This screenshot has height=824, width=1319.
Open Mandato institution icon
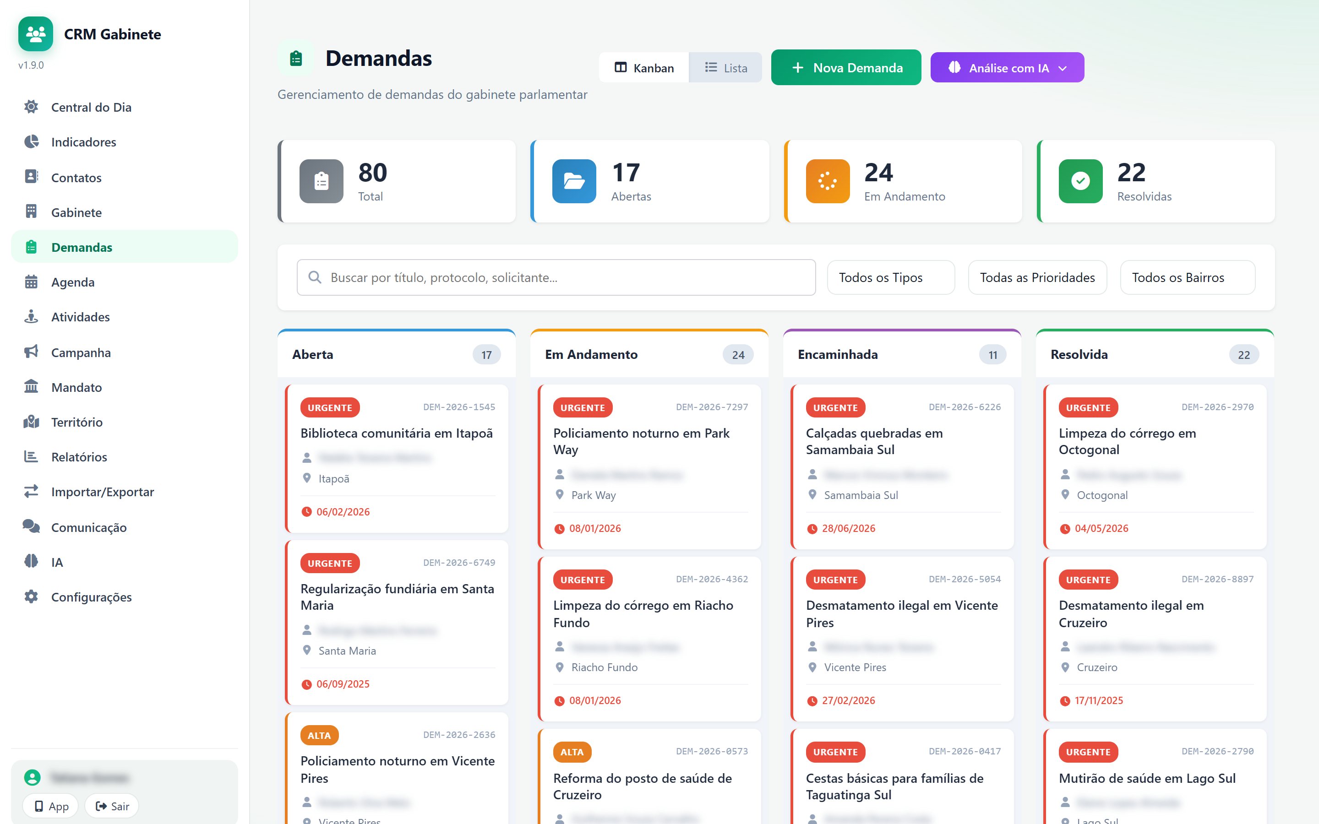[x=32, y=387]
